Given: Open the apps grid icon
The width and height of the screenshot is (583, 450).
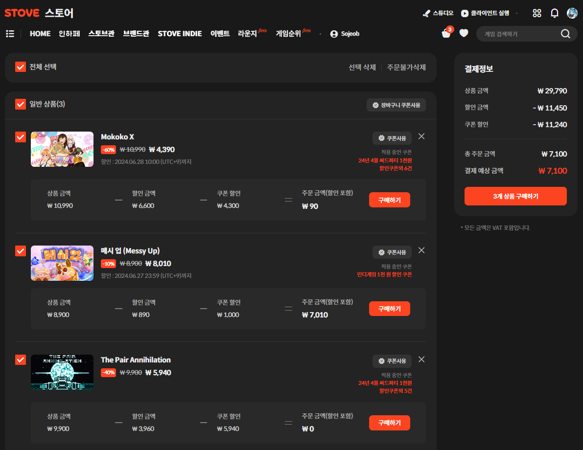Looking at the screenshot, I should click(x=536, y=13).
